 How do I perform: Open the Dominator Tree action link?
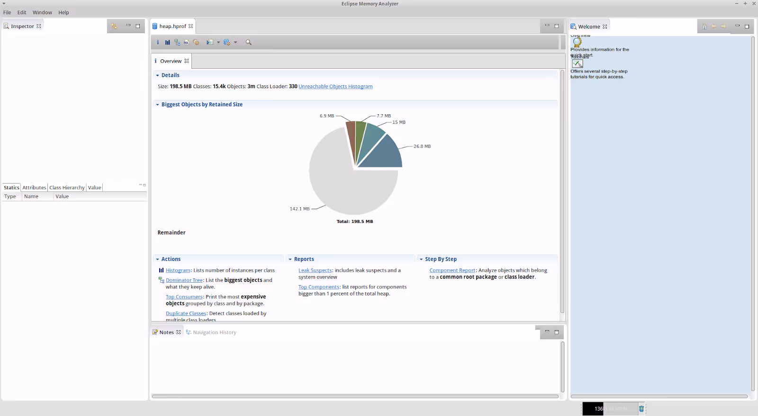tap(184, 280)
